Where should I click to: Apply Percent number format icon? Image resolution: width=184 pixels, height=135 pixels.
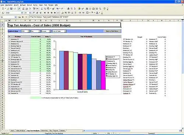66,13
